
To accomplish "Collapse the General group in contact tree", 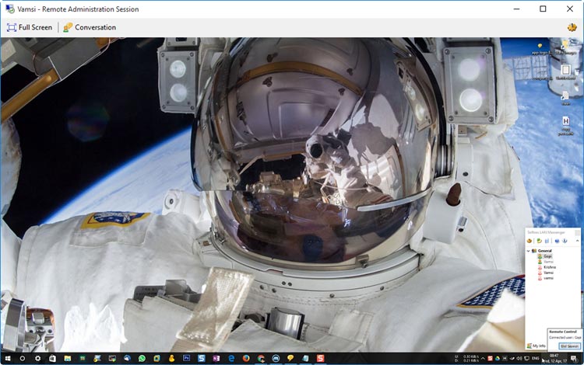I will [x=529, y=251].
